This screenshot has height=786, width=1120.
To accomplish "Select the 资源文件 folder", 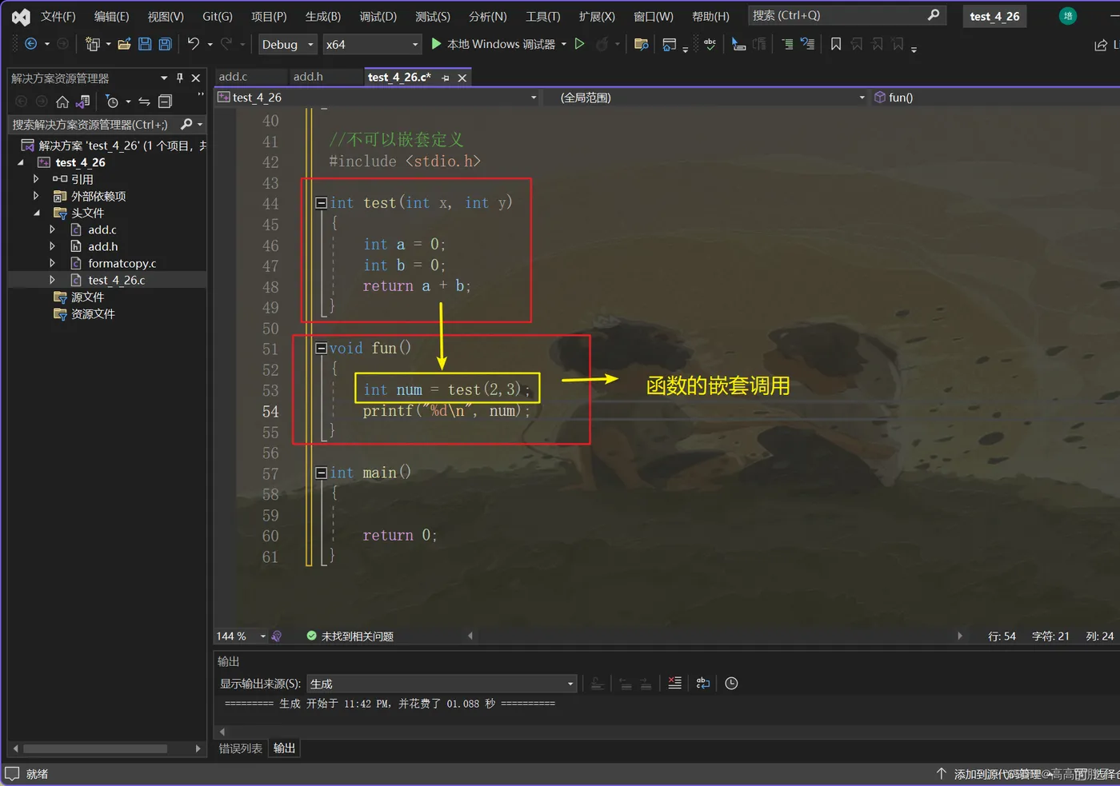I will (x=93, y=313).
